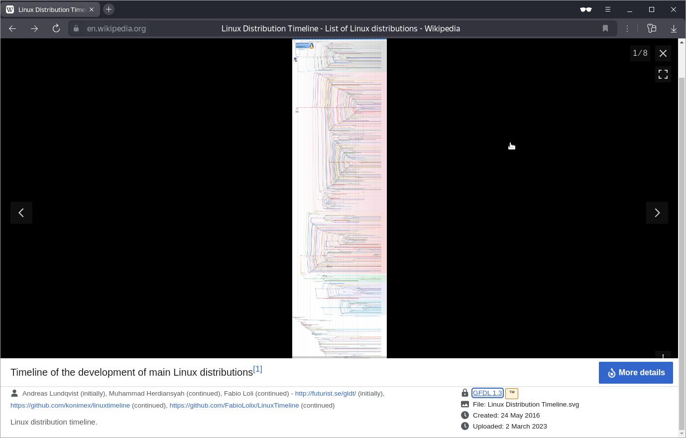Open the address bar three-dot menu
The image size is (686, 438).
[x=627, y=29]
